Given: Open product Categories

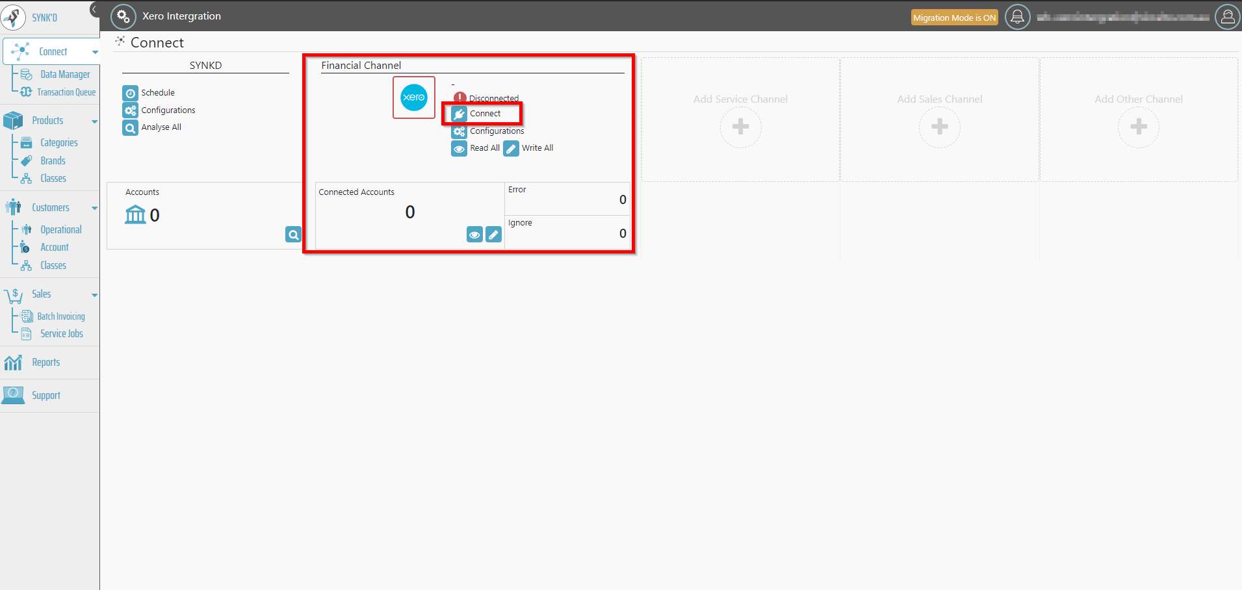Looking at the screenshot, I should click(x=59, y=143).
